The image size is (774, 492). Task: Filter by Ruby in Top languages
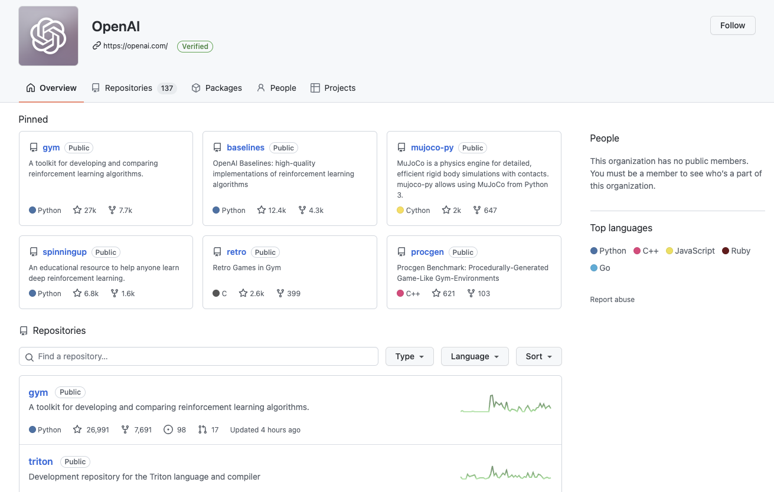point(736,251)
